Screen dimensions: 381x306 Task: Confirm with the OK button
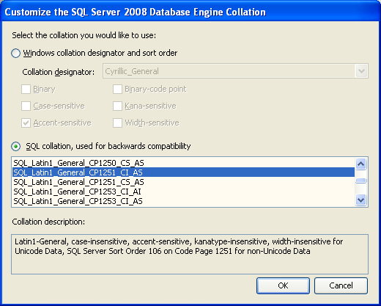283,285
